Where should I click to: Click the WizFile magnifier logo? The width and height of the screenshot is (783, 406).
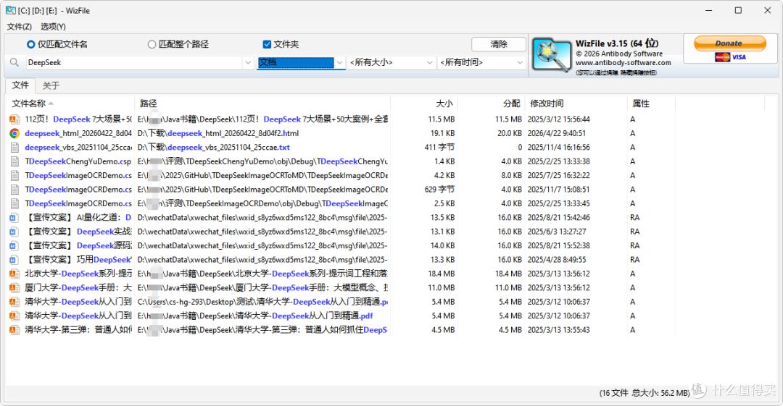(x=551, y=55)
